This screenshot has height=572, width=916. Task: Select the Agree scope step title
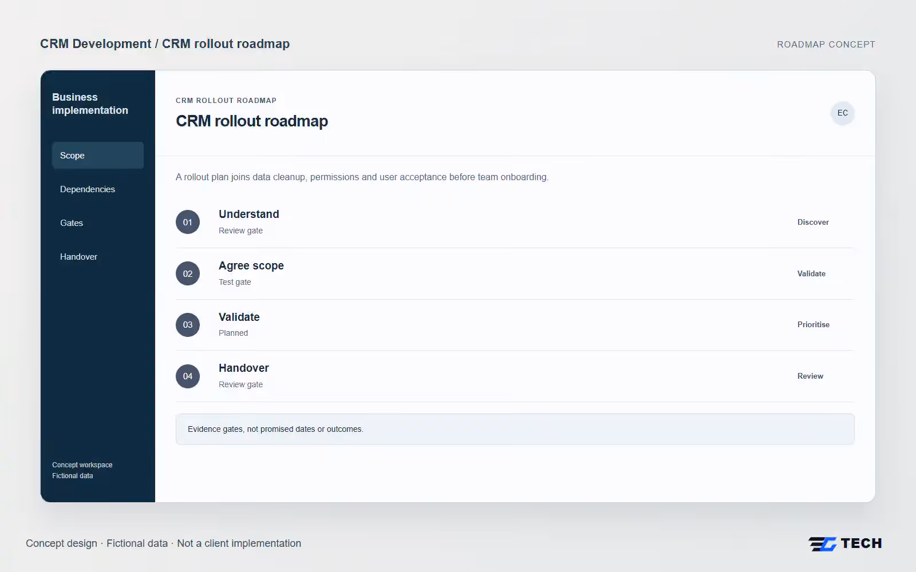[x=251, y=265]
